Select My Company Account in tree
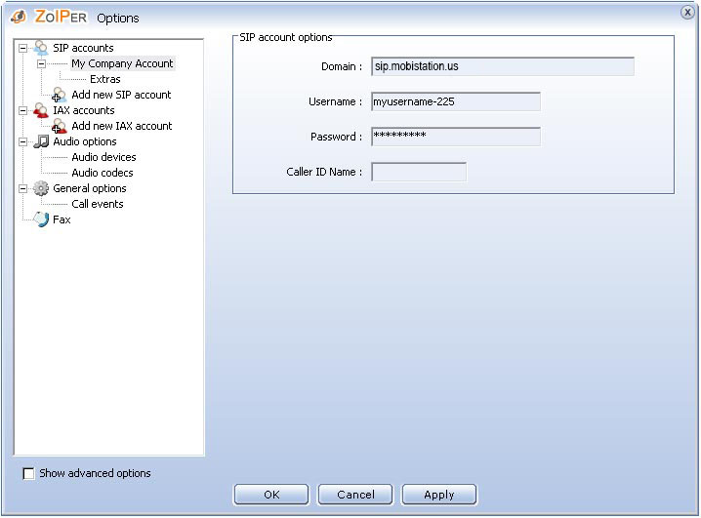Image resolution: width=701 pixels, height=518 pixels. [x=122, y=63]
